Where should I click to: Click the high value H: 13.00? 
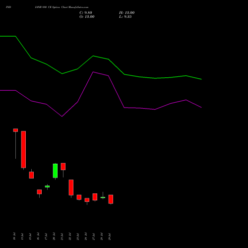(x=126, y=13)
